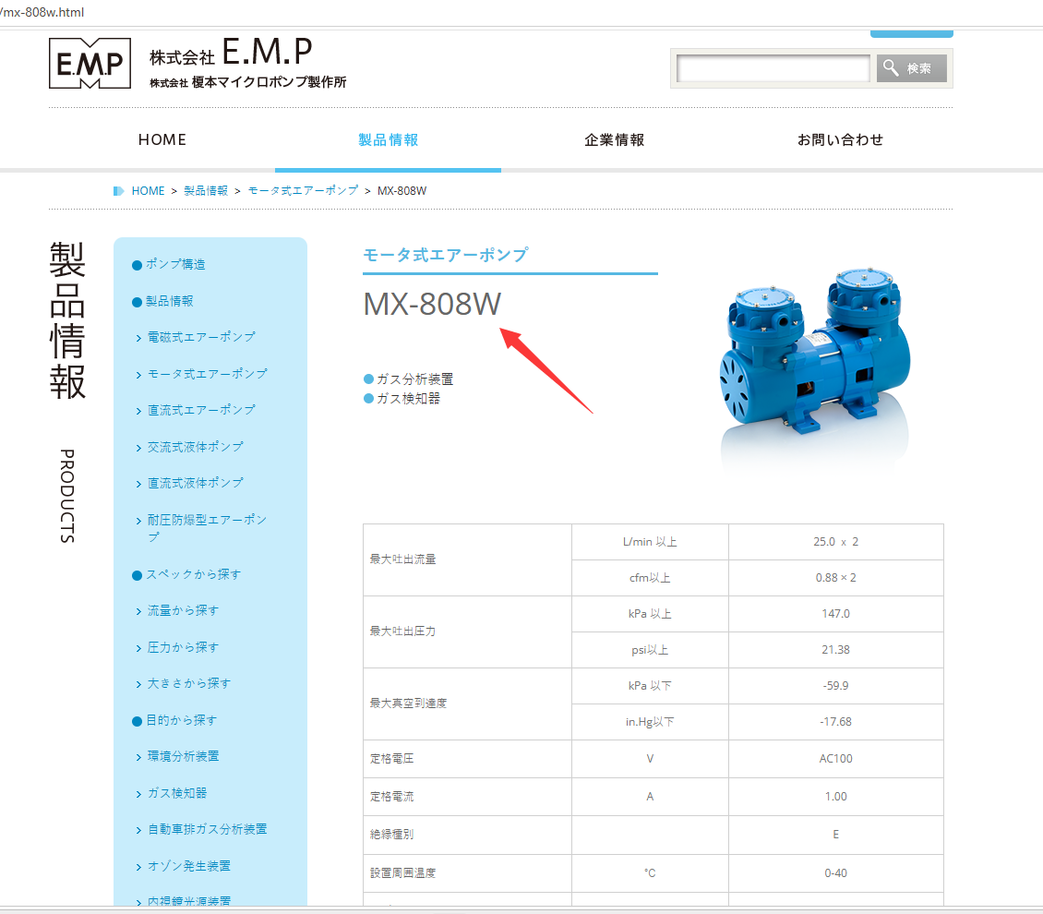Click the bullet icon beside 目的から探す

[x=136, y=720]
